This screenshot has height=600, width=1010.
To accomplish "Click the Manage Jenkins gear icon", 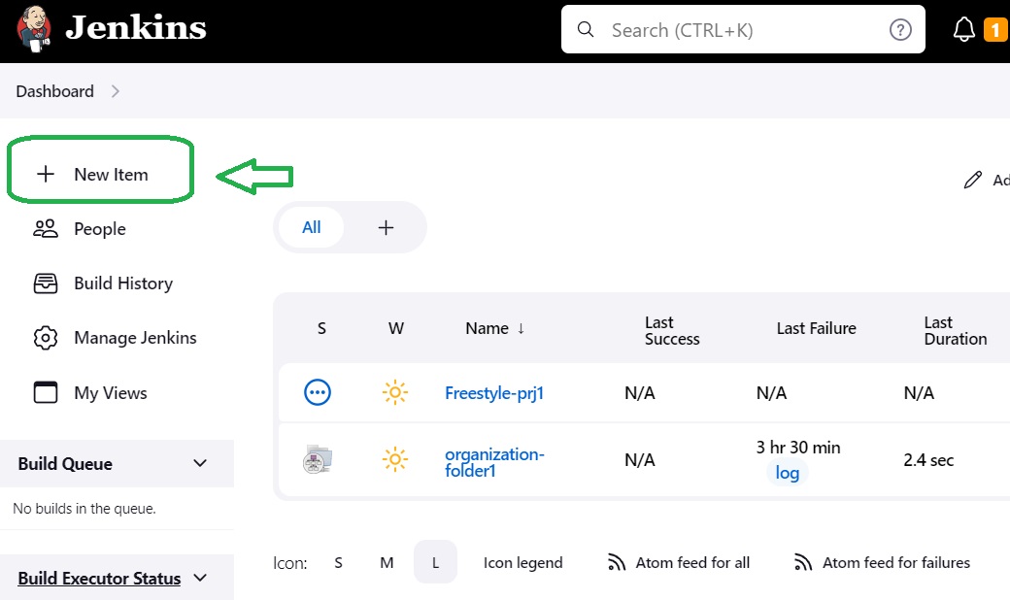I will [45, 338].
